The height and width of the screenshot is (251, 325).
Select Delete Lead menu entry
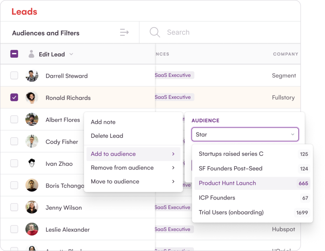(107, 136)
